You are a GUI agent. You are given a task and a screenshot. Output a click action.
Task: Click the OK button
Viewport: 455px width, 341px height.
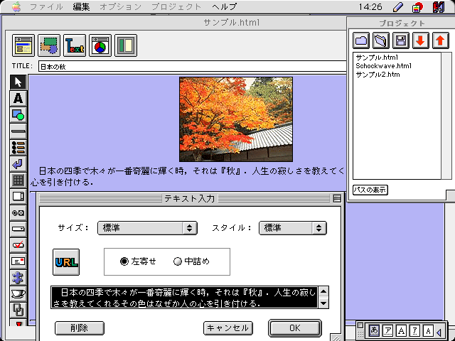[x=295, y=328]
